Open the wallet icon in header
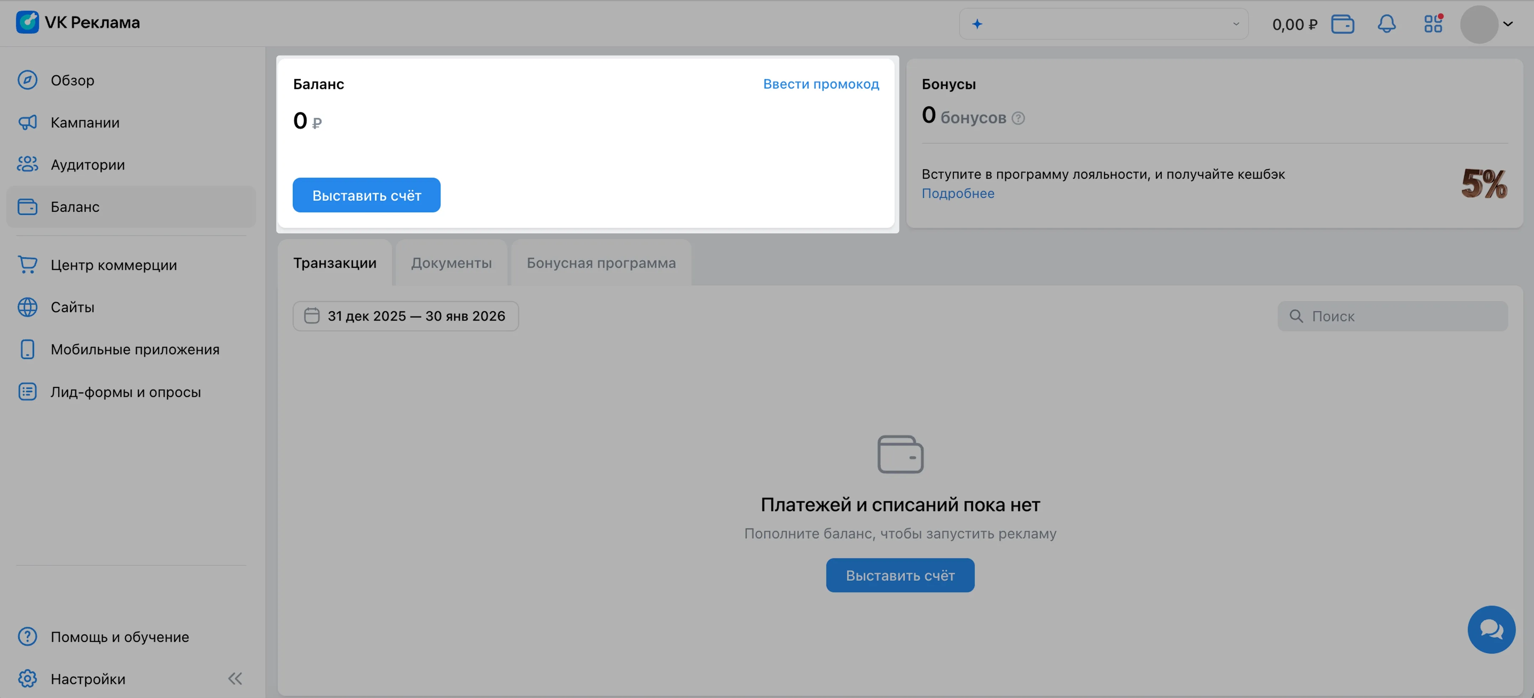 click(x=1342, y=25)
